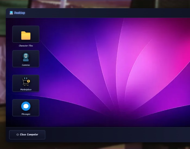Screen dimensions: 190x149
Task: Open the Messages chat bubble icon
Action: 26,106
